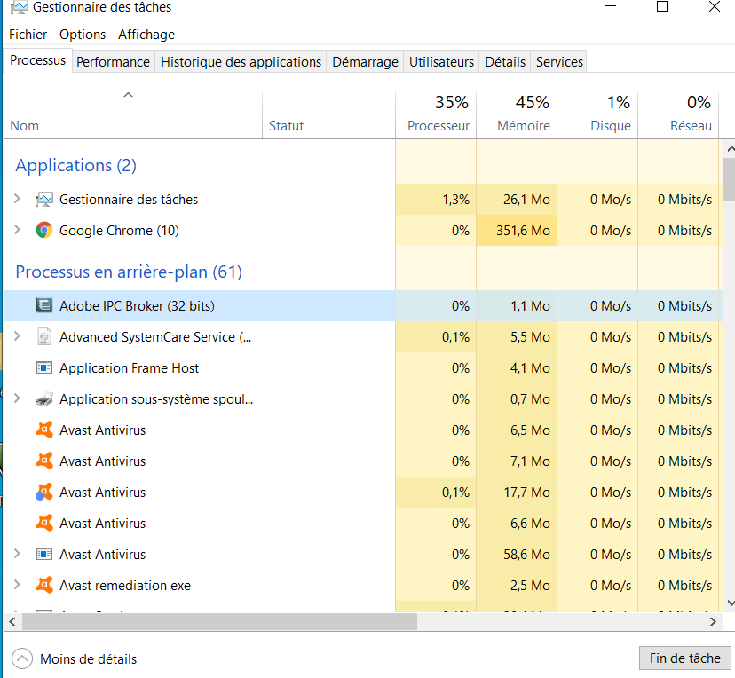Click Avast remediation exe name text

click(x=125, y=586)
